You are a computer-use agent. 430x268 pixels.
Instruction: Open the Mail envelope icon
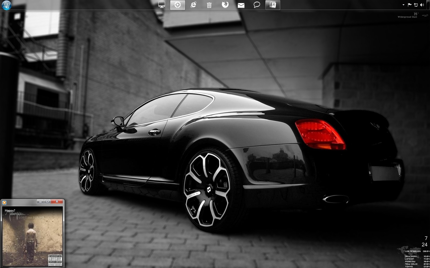[x=241, y=5]
